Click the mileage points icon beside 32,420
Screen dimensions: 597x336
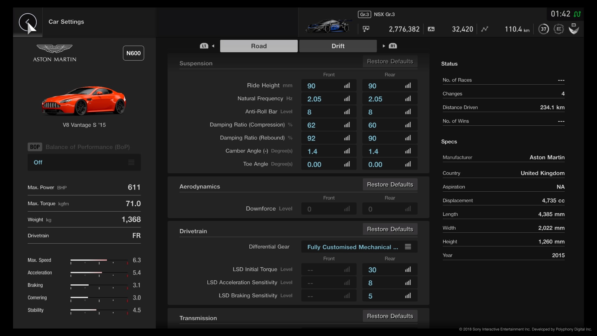pyautogui.click(x=431, y=29)
